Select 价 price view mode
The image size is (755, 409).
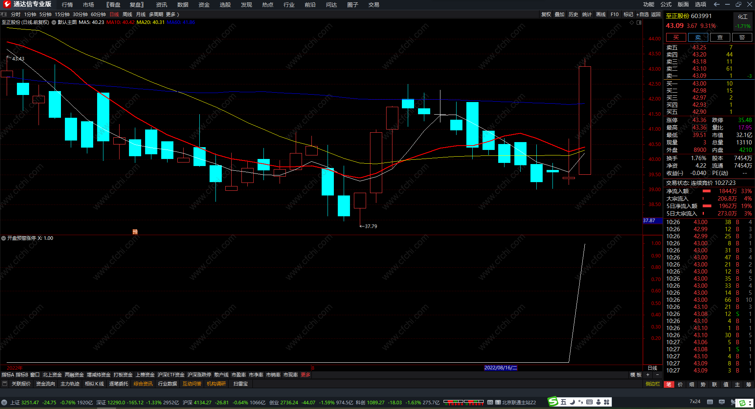(680, 385)
